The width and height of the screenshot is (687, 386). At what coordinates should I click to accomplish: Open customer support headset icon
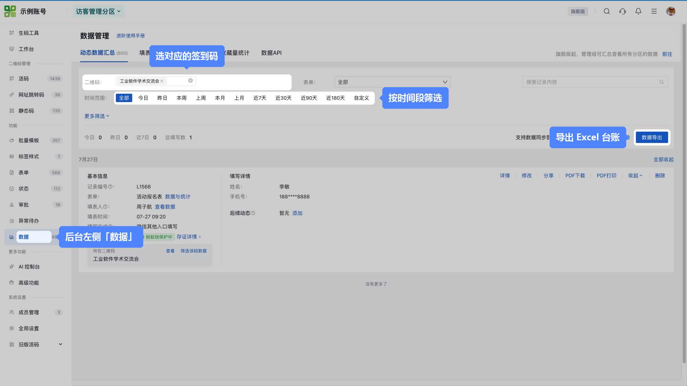622,11
